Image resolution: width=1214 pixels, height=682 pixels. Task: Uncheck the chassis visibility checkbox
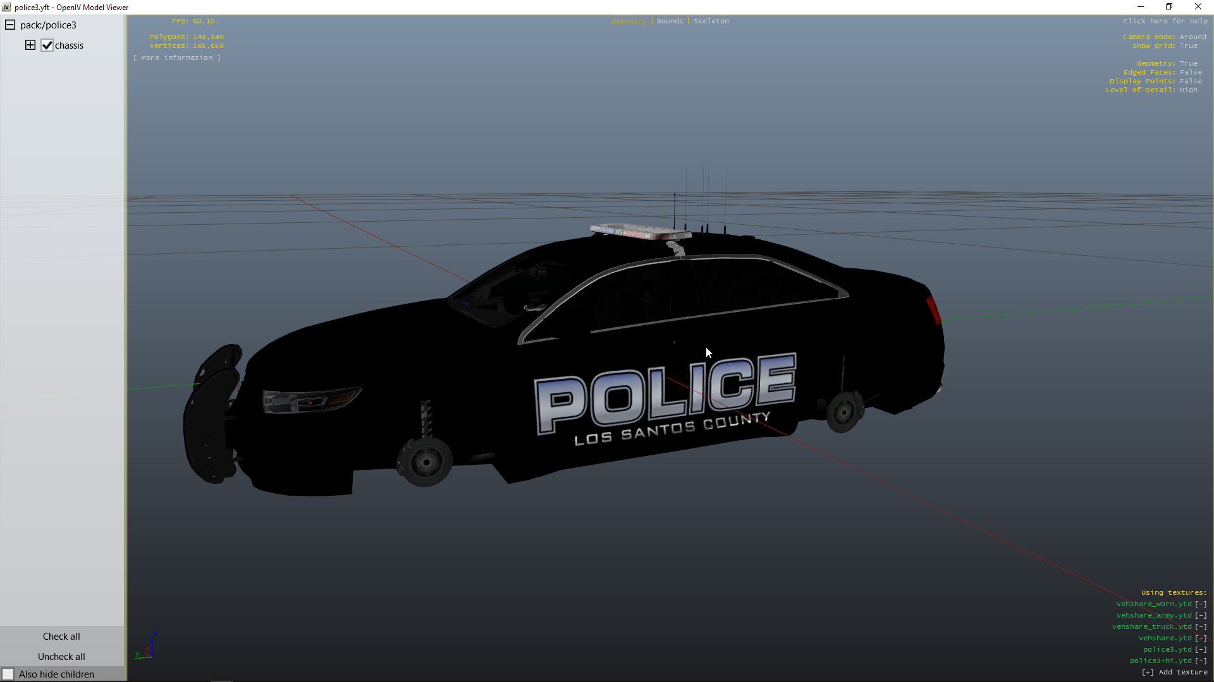point(47,45)
